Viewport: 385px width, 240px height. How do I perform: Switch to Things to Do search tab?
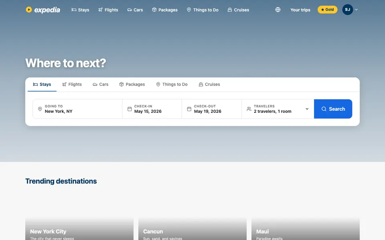pyautogui.click(x=172, y=84)
